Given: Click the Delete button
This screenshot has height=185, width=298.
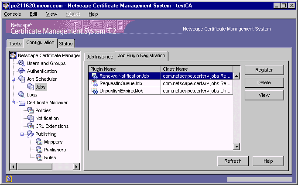Looking at the screenshot, I should pyautogui.click(x=264, y=82).
